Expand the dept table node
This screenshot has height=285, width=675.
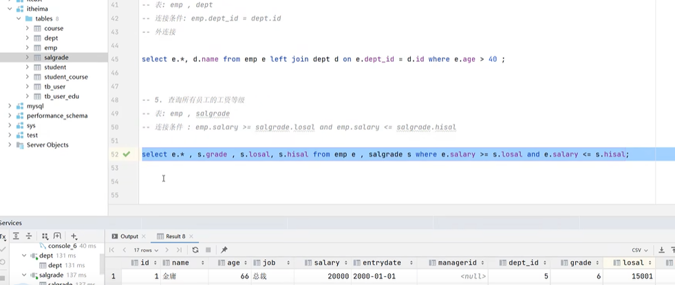27,38
